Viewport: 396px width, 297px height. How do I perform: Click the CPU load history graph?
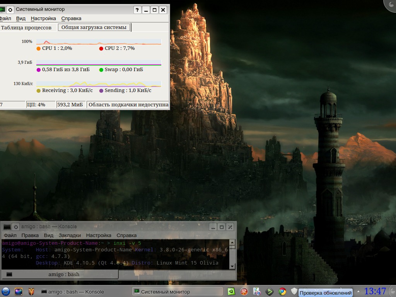click(99, 42)
